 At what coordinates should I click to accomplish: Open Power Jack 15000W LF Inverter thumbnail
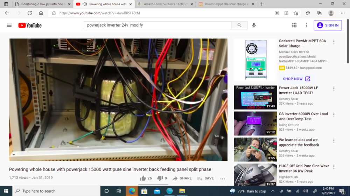pyautogui.click(x=255, y=97)
